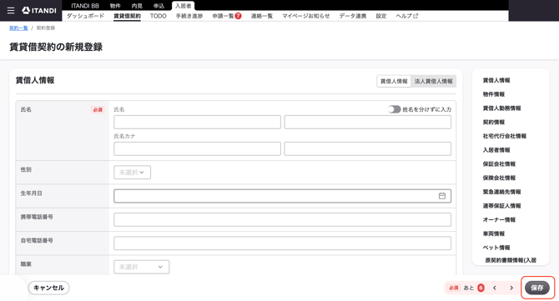
Task: Toggle 姓名を分けずに入力 switch
Action: [395, 109]
